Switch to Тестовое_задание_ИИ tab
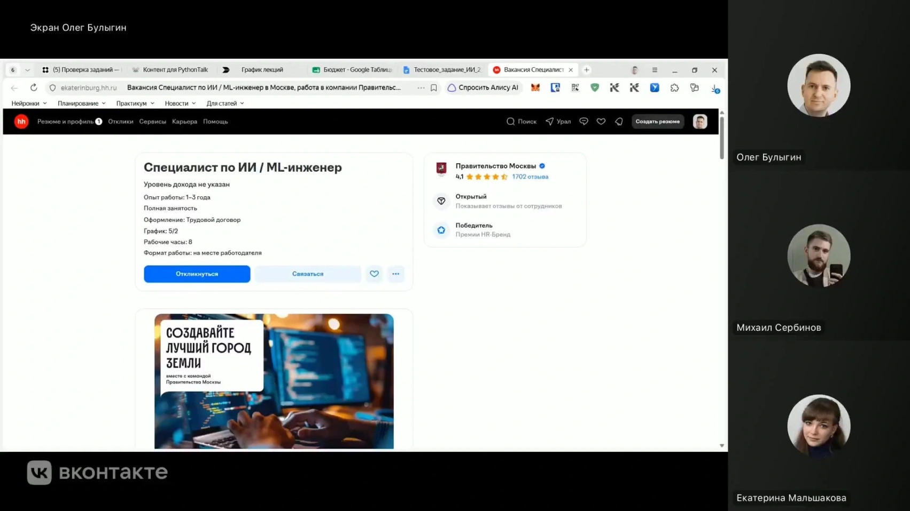This screenshot has width=910, height=511. point(442,70)
